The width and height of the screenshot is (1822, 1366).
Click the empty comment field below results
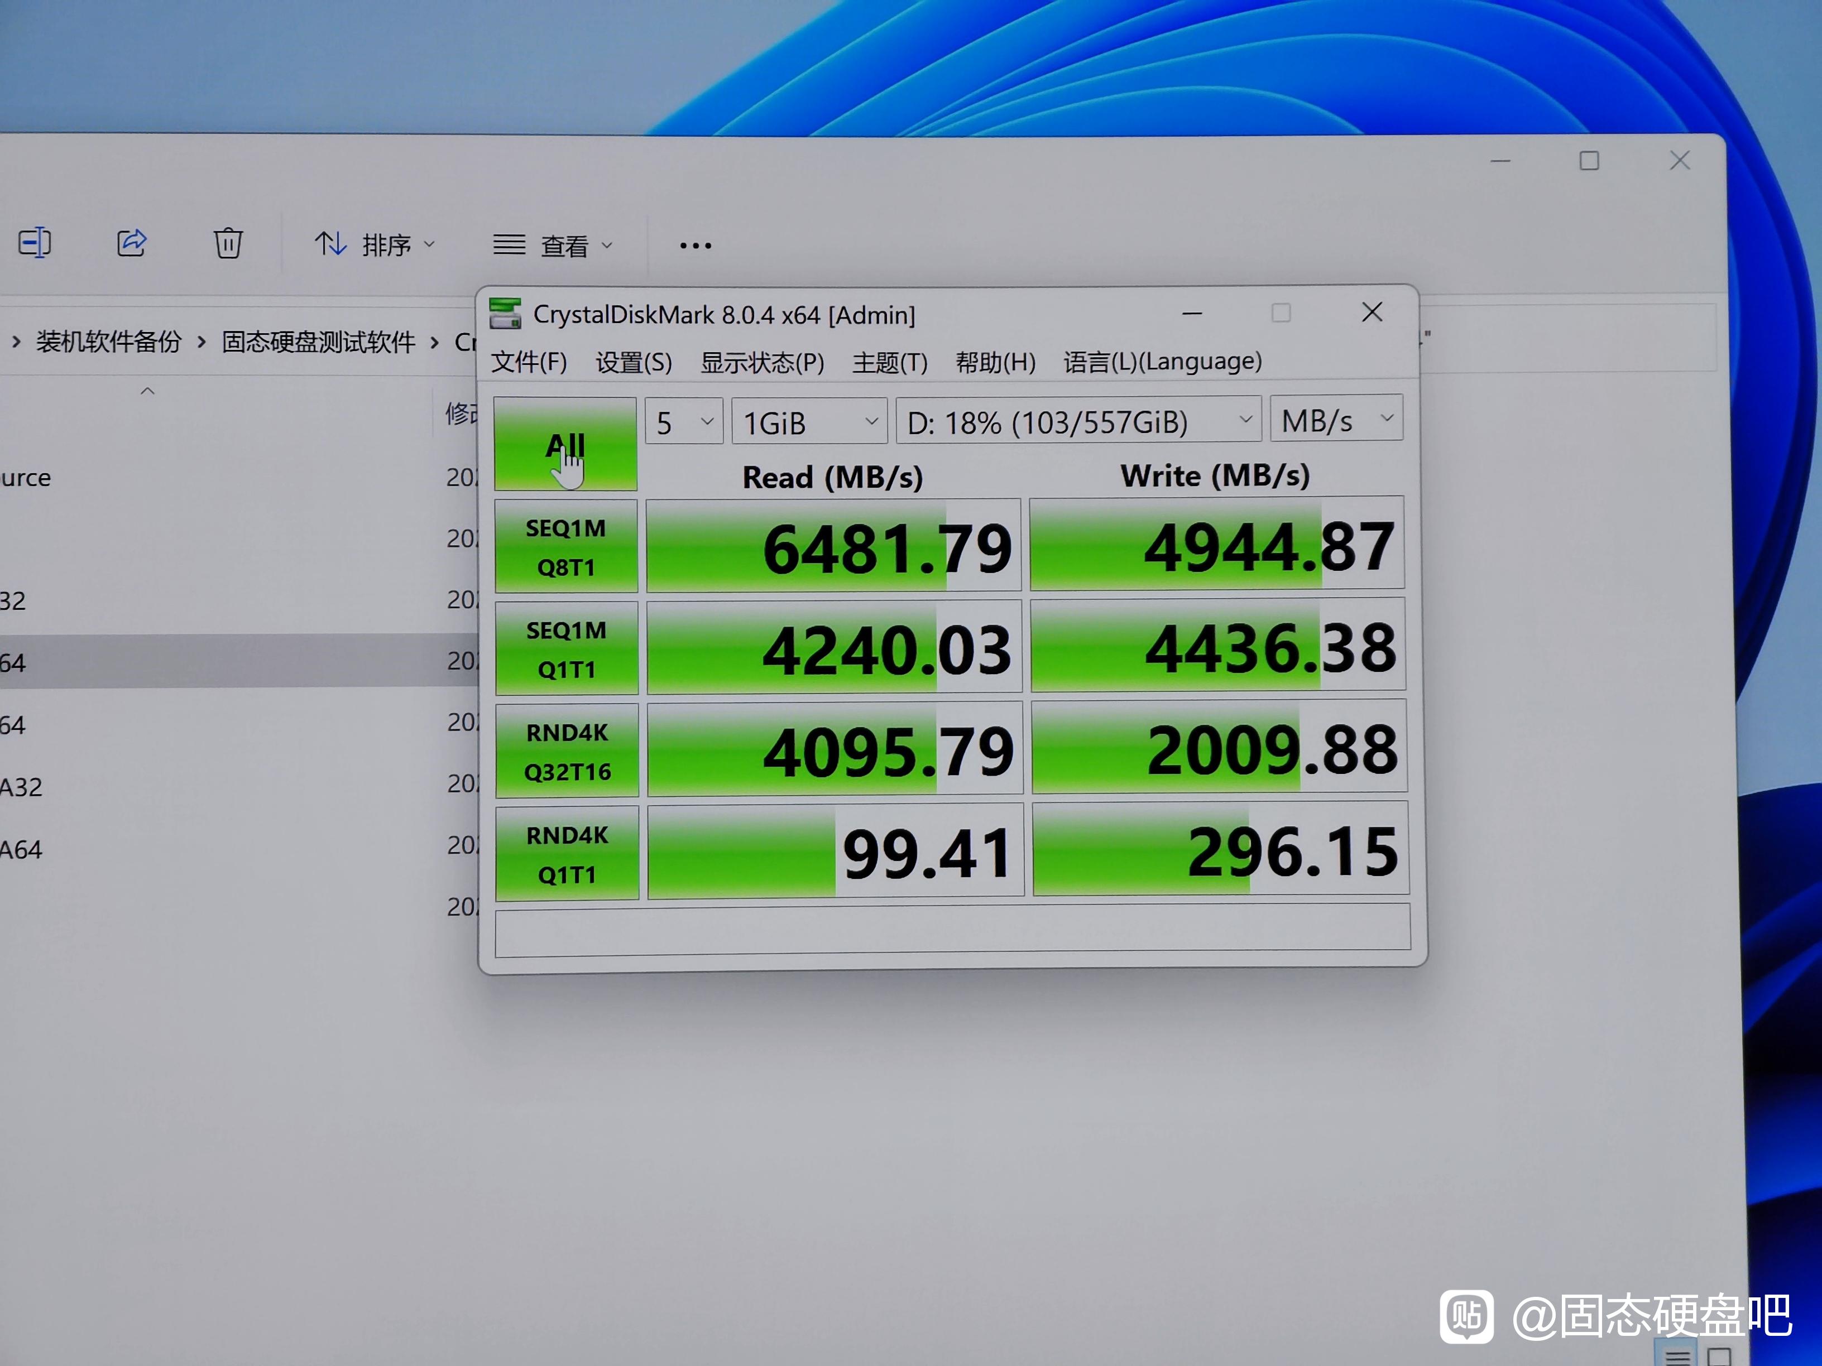point(952,931)
